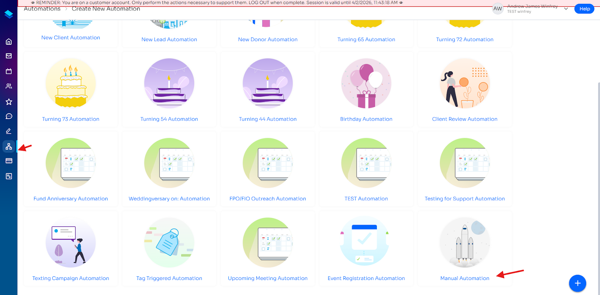
Task: Select Create New Automation breadcrumb
Action: pos(106,9)
